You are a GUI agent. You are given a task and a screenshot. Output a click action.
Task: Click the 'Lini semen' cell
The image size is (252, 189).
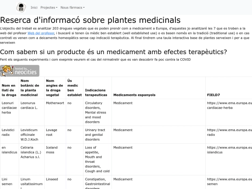click(x=9, y=182)
